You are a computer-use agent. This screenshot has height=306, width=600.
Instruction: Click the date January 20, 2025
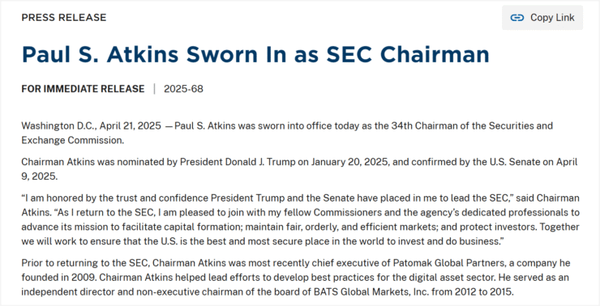[x=350, y=162]
